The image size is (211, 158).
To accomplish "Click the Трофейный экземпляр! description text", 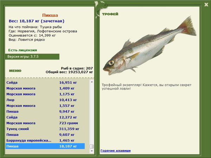I will pos(146,87).
